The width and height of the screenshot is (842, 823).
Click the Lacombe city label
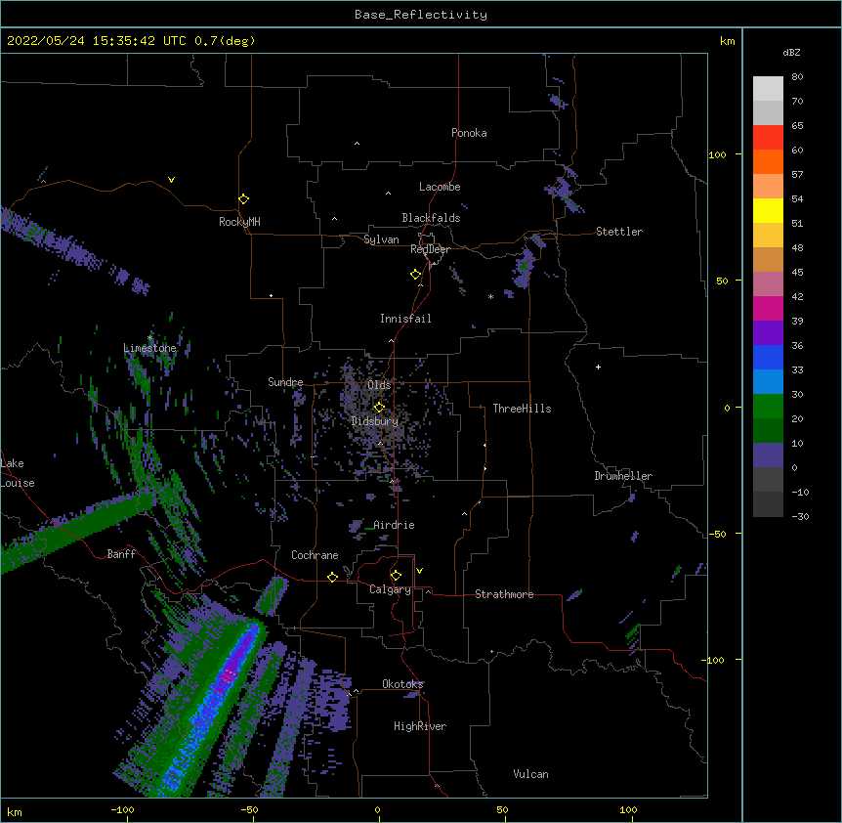[x=440, y=187]
